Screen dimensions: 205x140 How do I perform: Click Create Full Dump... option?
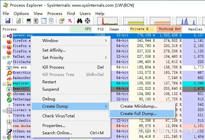point(142,114)
